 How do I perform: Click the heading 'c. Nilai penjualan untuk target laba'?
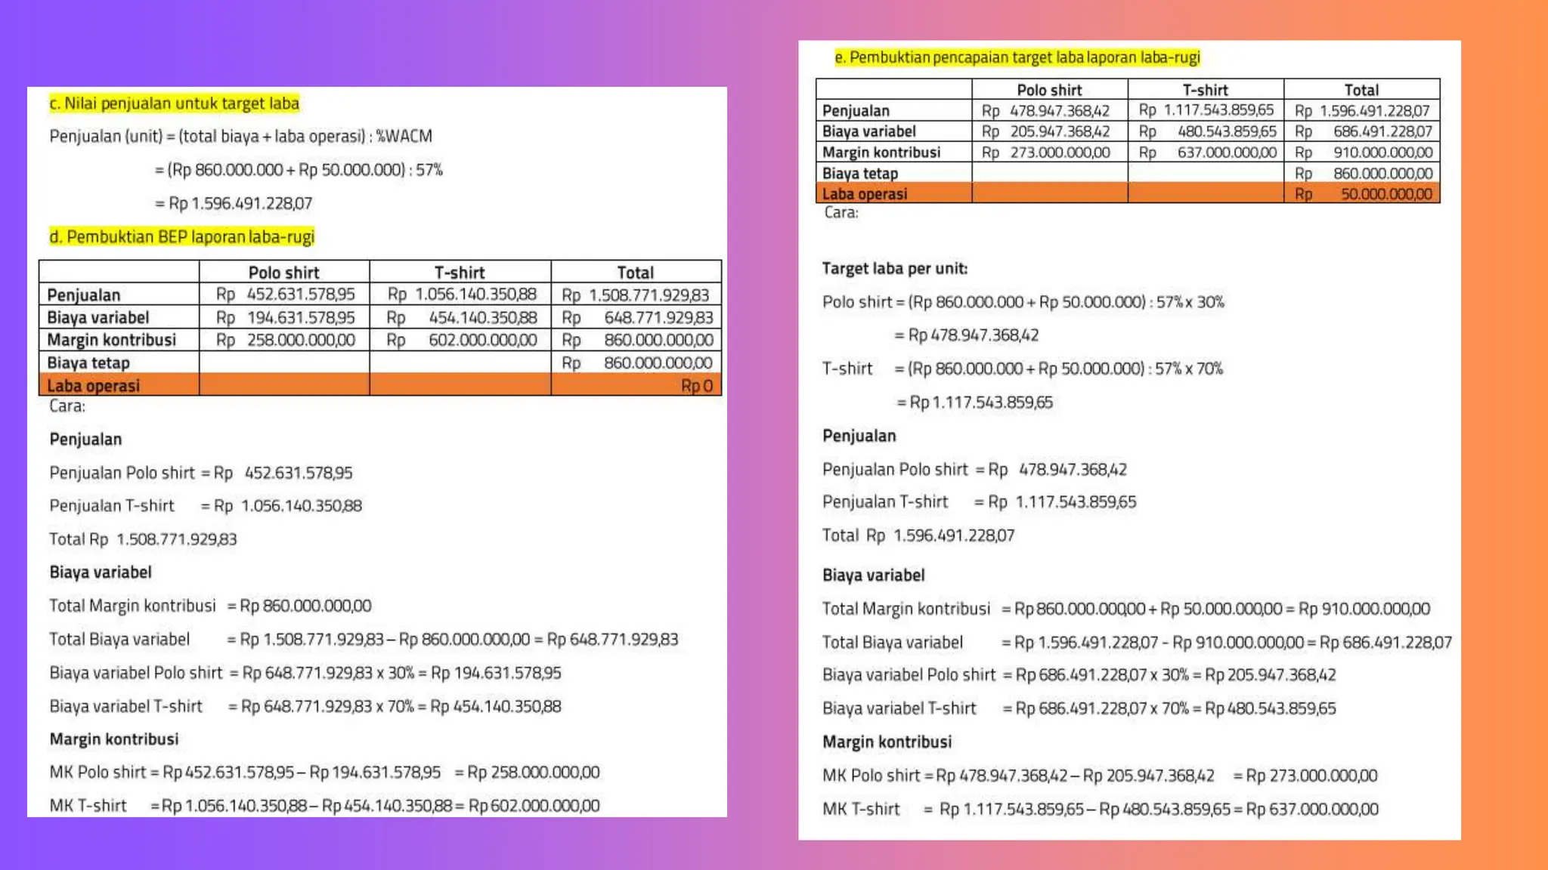(x=174, y=103)
